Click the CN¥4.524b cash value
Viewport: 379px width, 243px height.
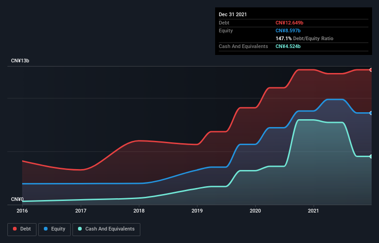click(x=288, y=46)
